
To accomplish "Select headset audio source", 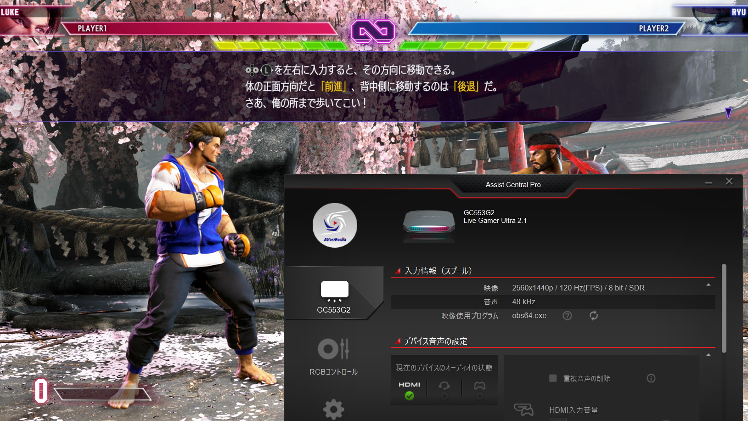I will 444,389.
